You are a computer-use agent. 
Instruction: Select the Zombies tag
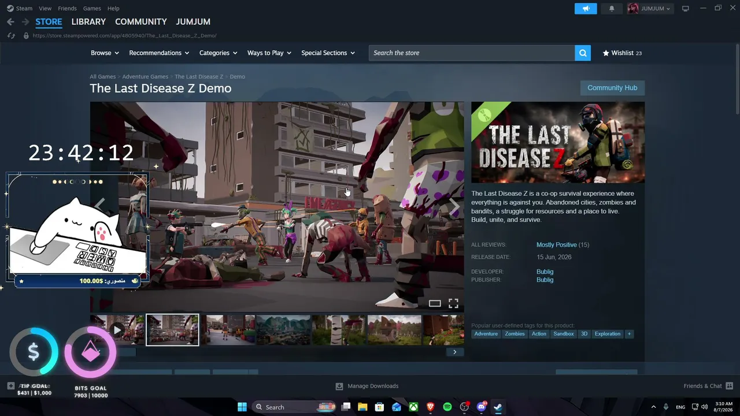tap(515, 334)
